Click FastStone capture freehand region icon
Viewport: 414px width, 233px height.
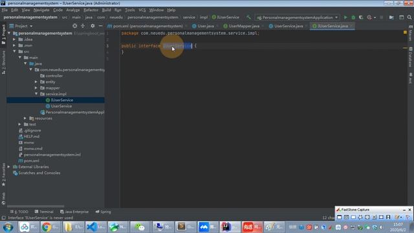click(x=360, y=217)
